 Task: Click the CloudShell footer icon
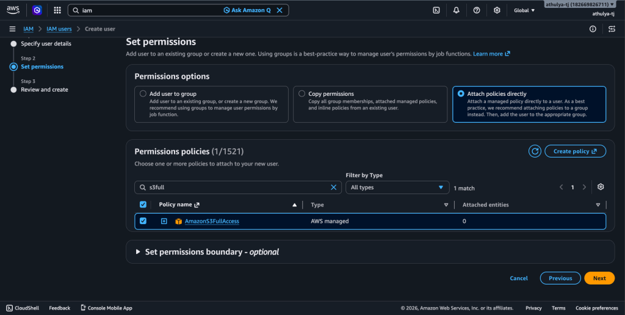(10, 308)
